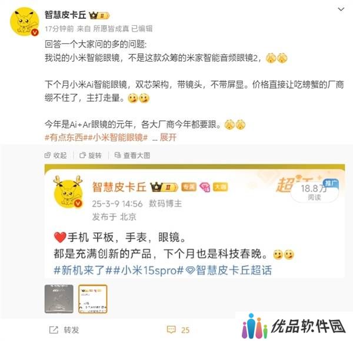The width and height of the screenshot is (353, 341).
Task: Open the post options chevron menu
Action: click(341, 9)
